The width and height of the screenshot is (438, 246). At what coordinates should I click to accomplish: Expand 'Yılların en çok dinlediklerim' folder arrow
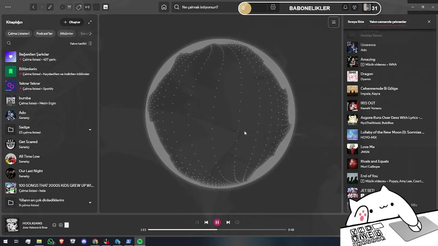coord(90,203)
